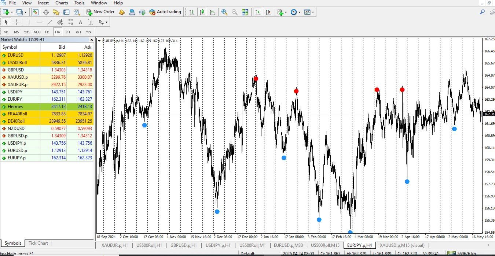
Task: Select the crosshair tool
Action: click(16, 22)
